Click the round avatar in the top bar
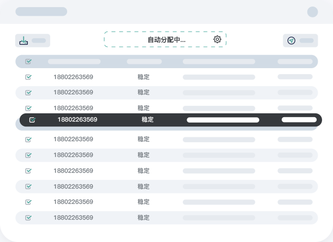The height and width of the screenshot is (242, 333). click(312, 11)
